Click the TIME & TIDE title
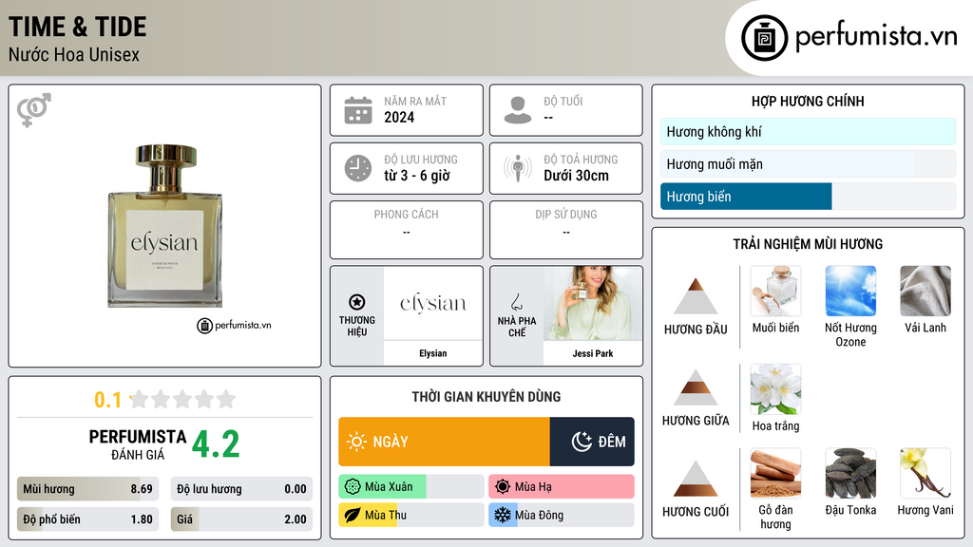The image size is (973, 547). point(78,27)
